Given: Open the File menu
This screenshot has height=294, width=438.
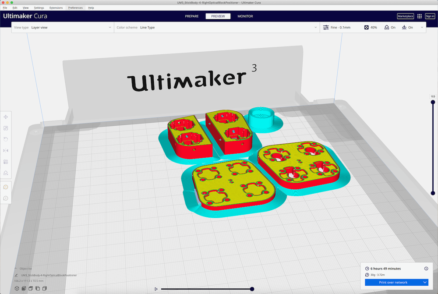Looking at the screenshot, I should [5, 8].
